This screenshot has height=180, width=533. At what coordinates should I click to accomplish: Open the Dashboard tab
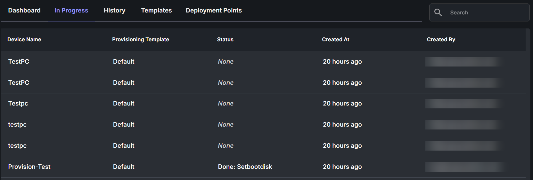tap(24, 11)
